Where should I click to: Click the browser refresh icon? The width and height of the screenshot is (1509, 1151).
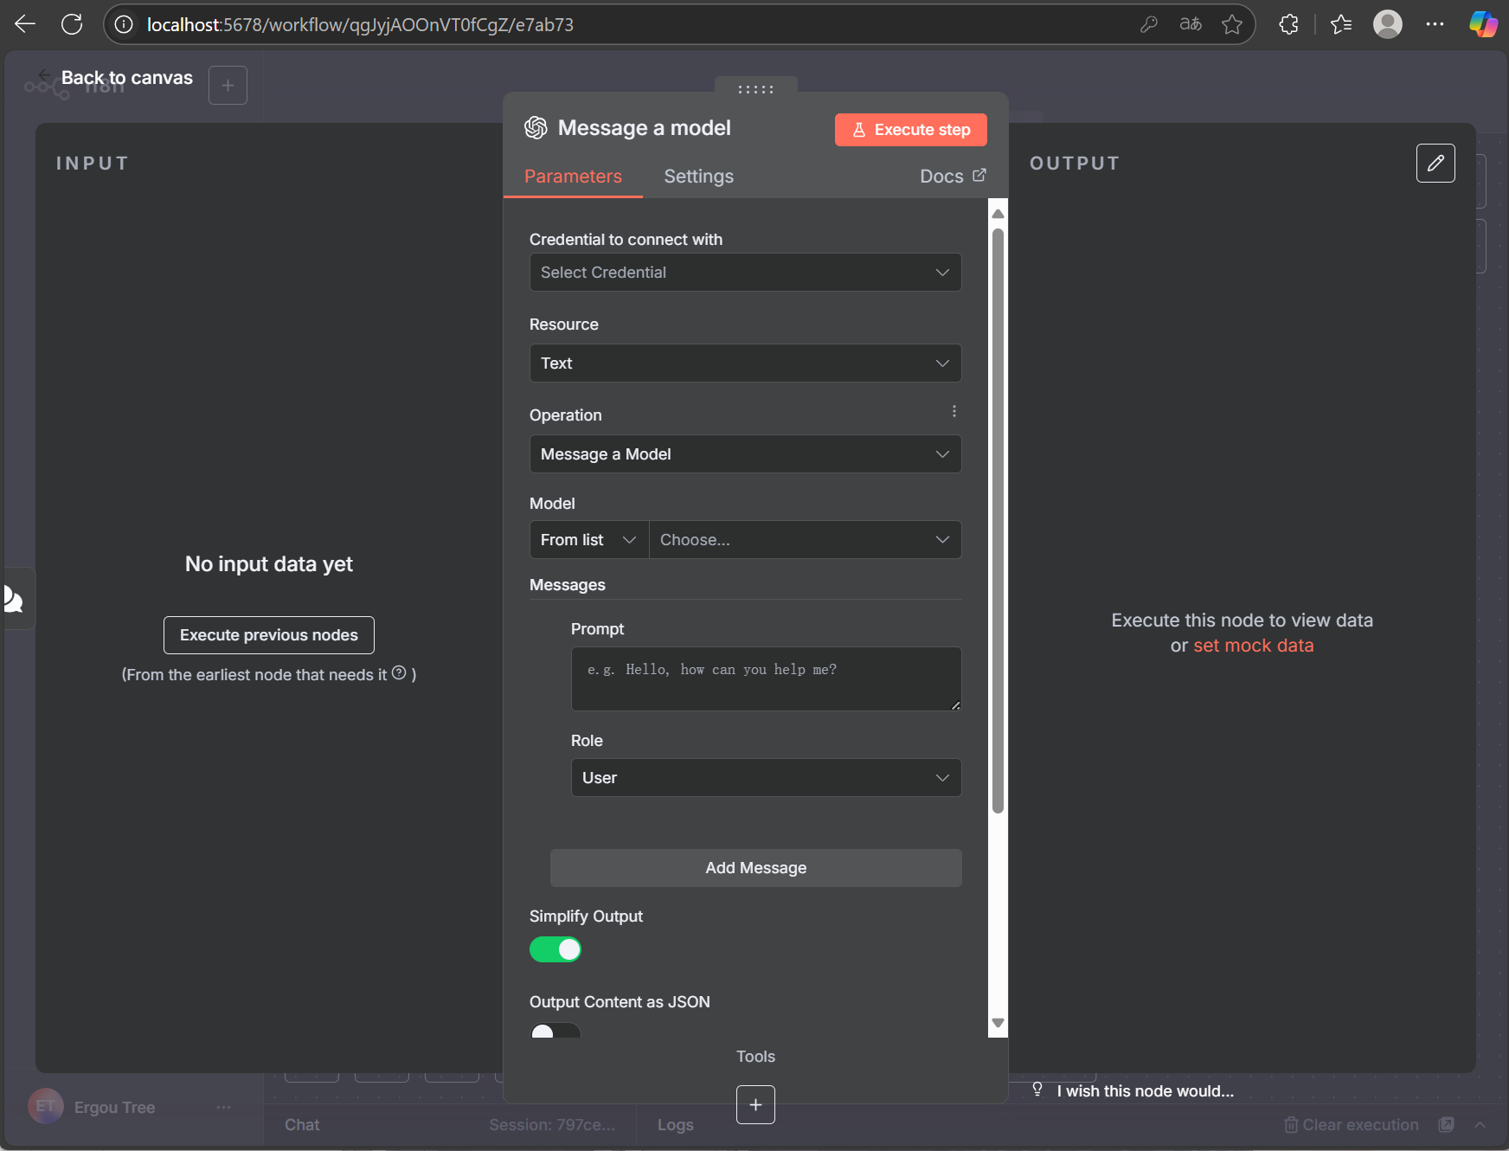tap(72, 24)
